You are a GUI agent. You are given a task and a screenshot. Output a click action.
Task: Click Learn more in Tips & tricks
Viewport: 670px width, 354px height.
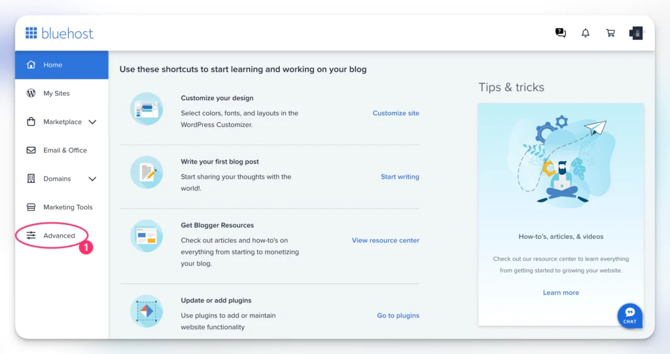tap(561, 292)
